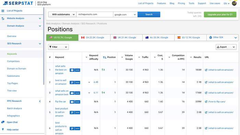Open the Export dropdown
Viewport: 240px width, 135px height.
226,47
